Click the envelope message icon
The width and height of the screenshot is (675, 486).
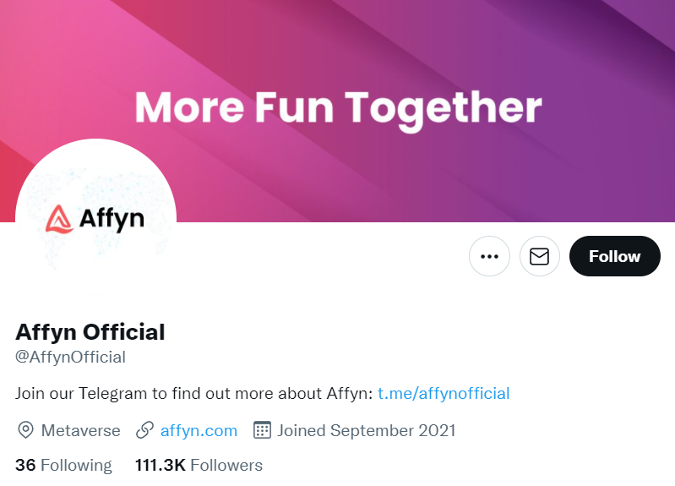click(539, 256)
